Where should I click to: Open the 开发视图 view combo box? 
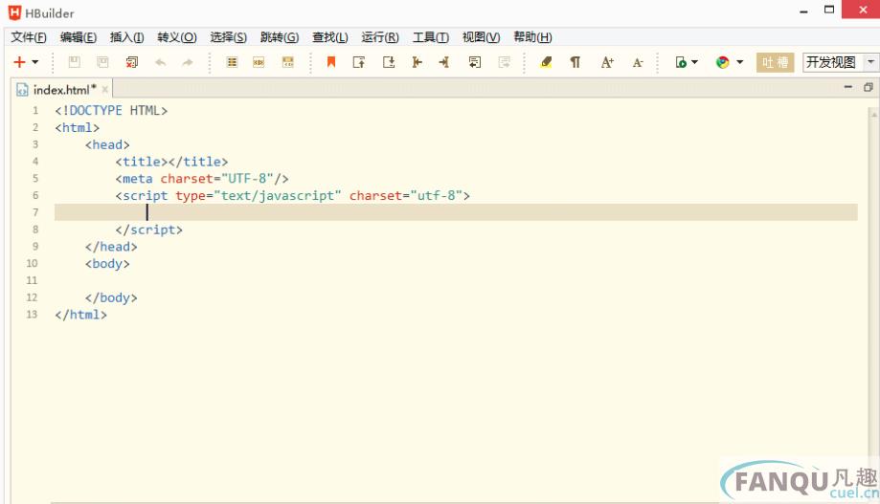pyautogui.click(x=840, y=62)
